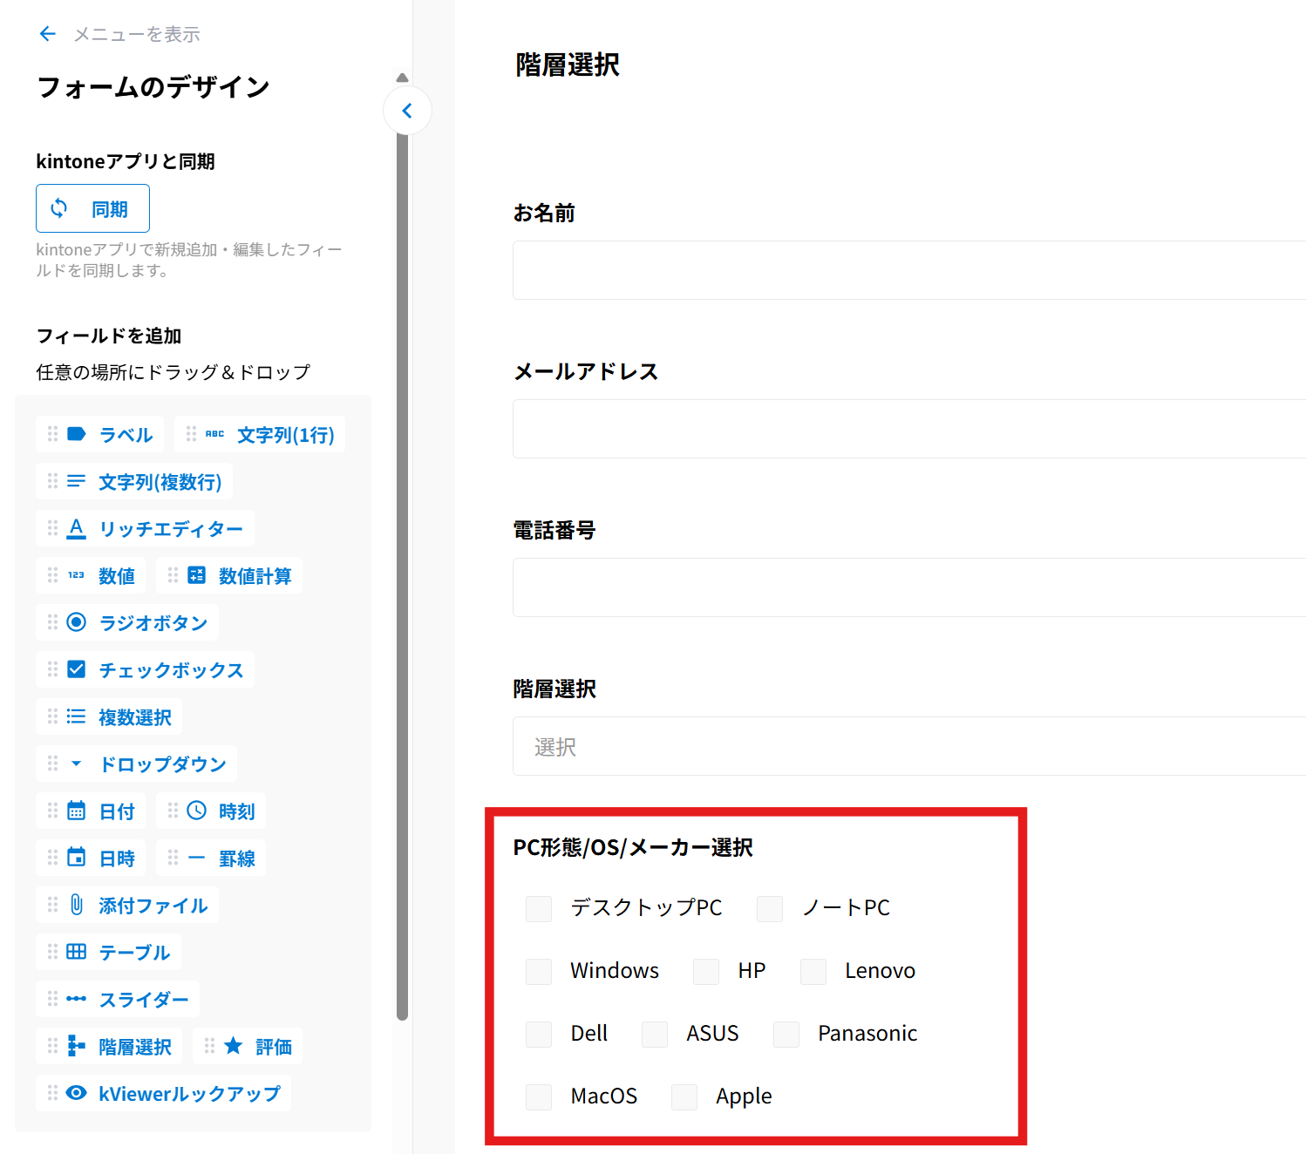Viewport: 1306px width, 1154px height.
Task: Check the デスクトップPC checkbox
Action: [539, 909]
